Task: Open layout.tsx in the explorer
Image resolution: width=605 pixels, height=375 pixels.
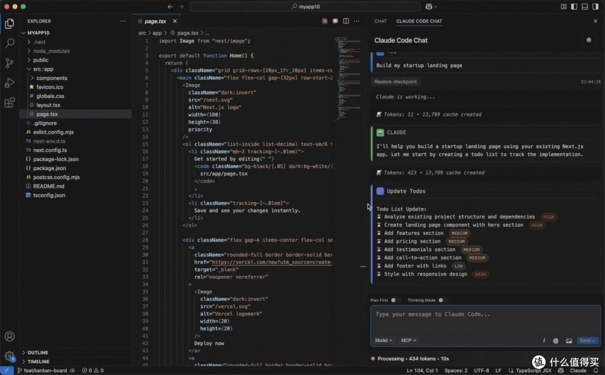Action: click(48, 105)
